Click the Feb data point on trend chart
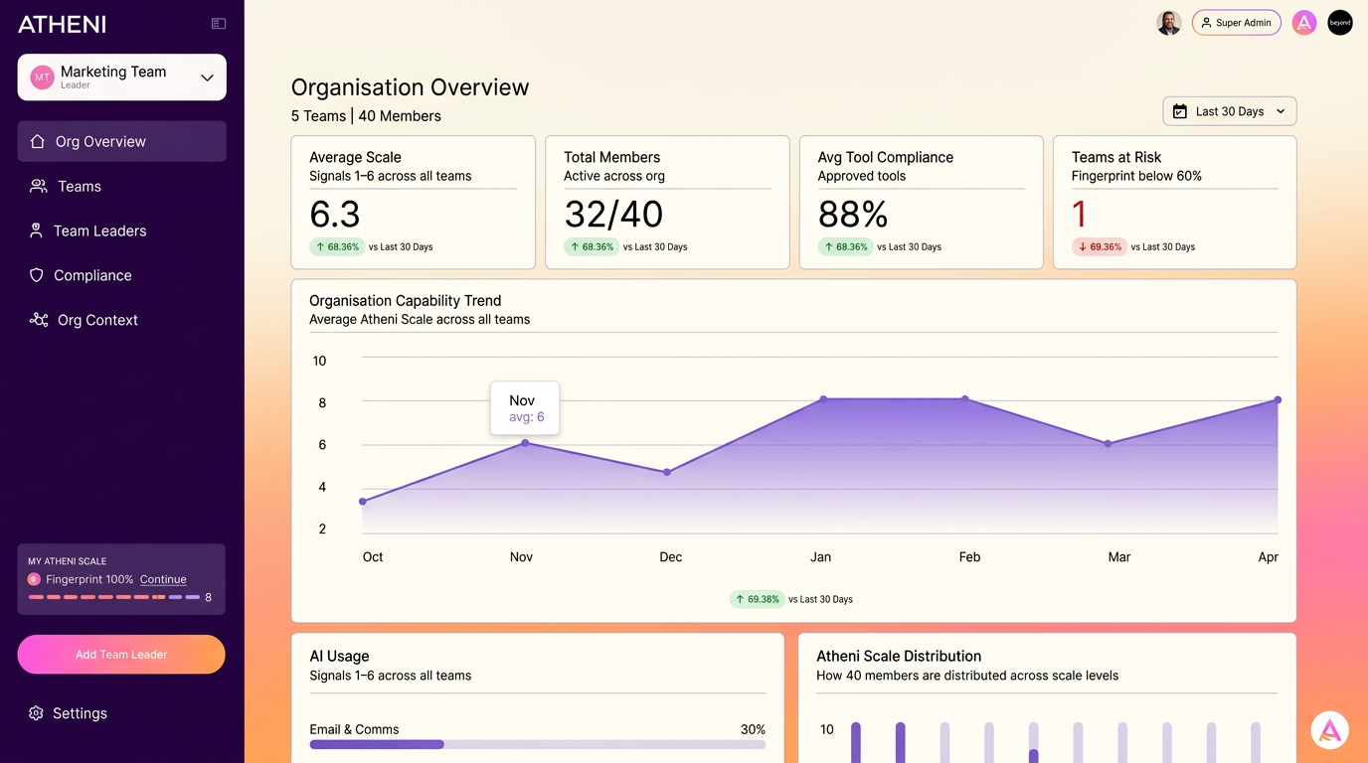The image size is (1368, 763). (965, 399)
